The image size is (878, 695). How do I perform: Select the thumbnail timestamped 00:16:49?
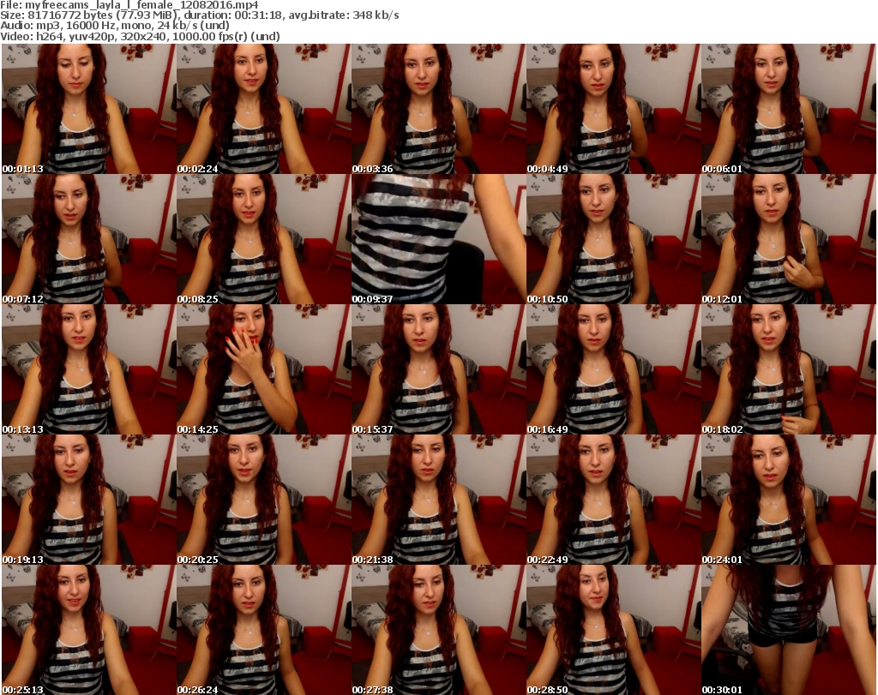613,370
